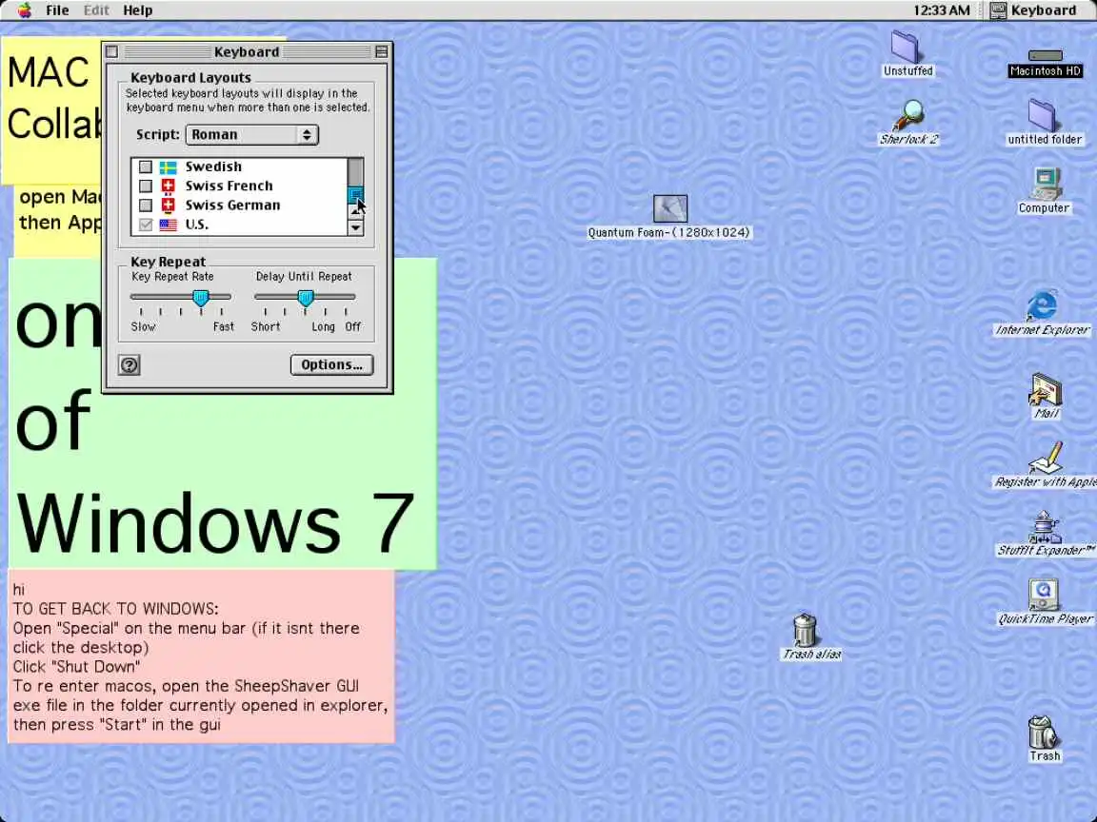Open the Unstuffed folder icon

[907, 47]
